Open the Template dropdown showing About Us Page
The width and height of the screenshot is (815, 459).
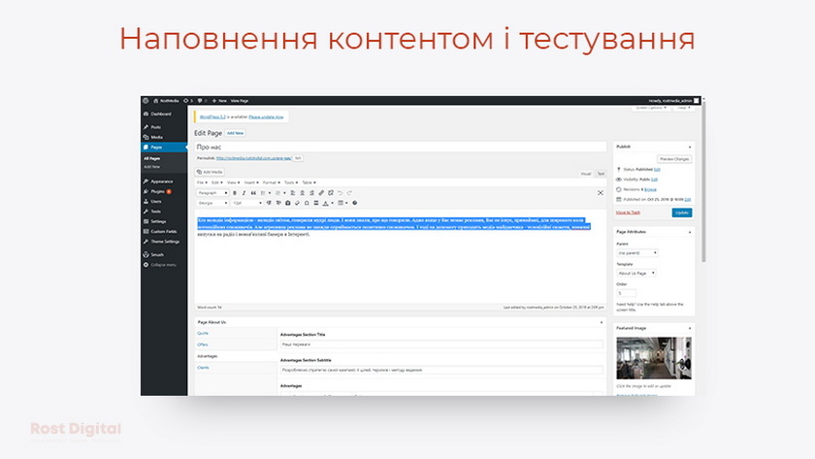pyautogui.click(x=636, y=273)
